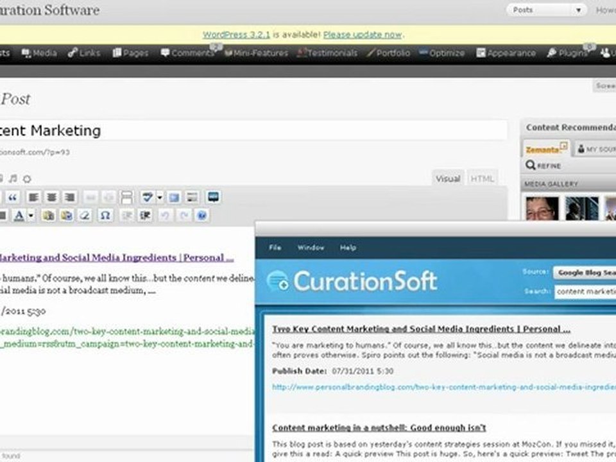Open editor help blue question icon
The height and width of the screenshot is (462, 616).
click(x=202, y=216)
